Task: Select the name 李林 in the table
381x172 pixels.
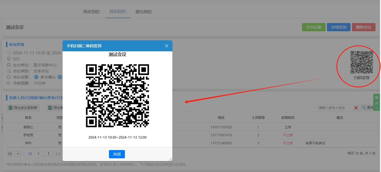Action: [28, 143]
